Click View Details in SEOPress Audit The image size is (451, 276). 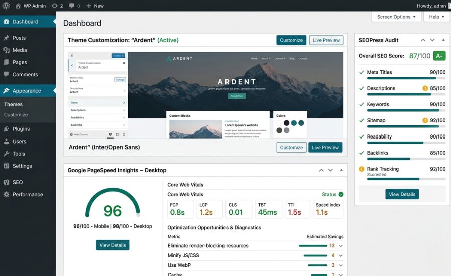(402, 194)
